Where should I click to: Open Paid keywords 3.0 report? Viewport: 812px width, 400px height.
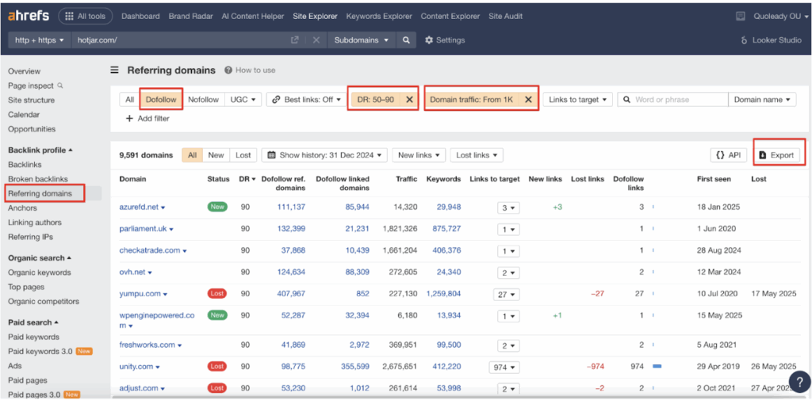click(x=40, y=351)
